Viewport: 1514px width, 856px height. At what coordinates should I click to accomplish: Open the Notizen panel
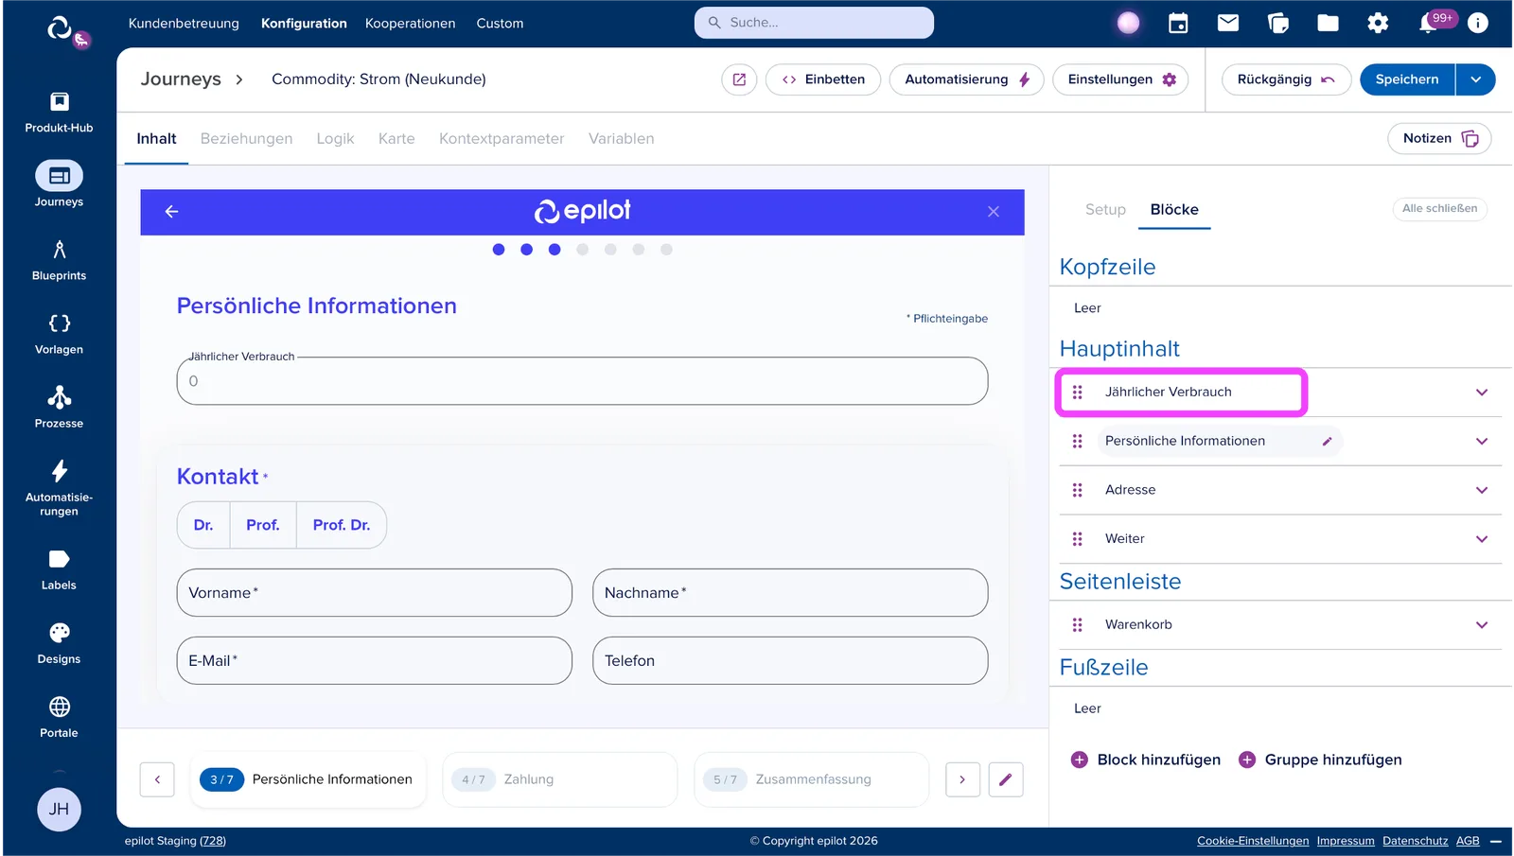1439,139
